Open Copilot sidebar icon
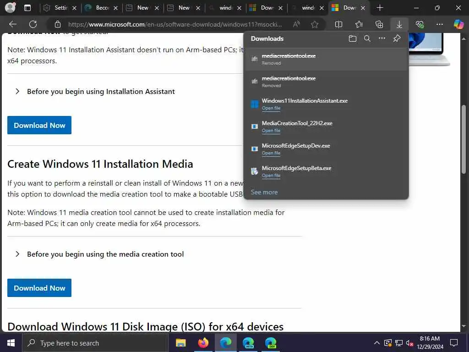The image size is (469, 352). coord(458,24)
